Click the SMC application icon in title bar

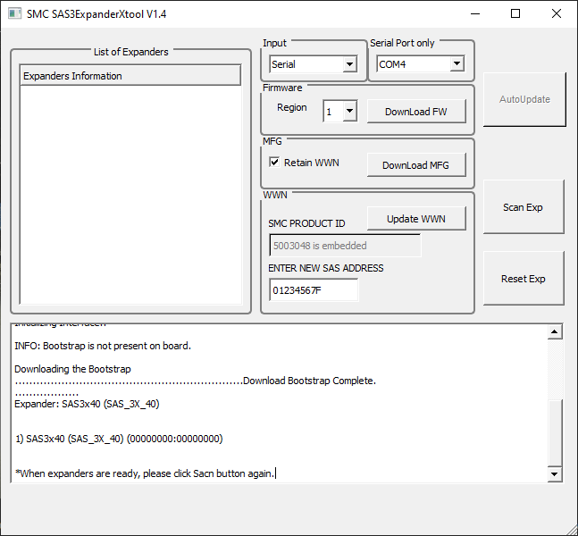point(13,14)
